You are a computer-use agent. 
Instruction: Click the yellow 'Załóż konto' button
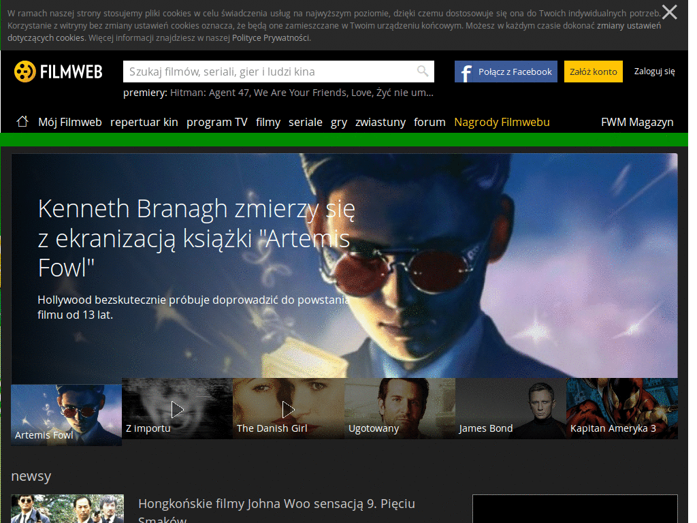coord(593,71)
